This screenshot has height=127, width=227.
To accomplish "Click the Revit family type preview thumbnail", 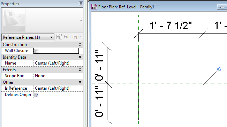I will pyautogui.click(x=14, y=20).
